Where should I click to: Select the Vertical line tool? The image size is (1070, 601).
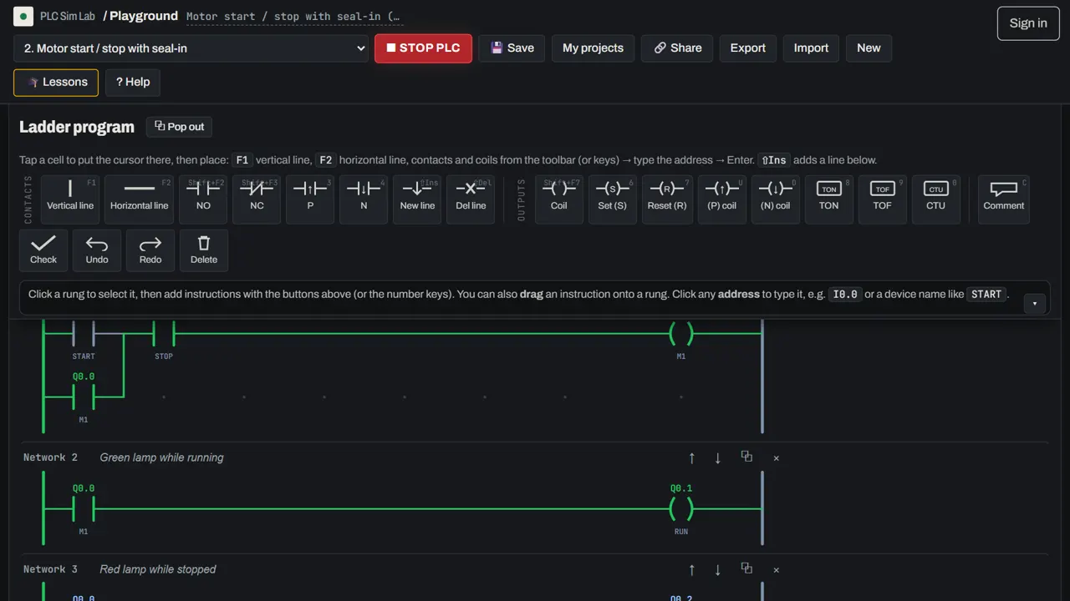70,199
